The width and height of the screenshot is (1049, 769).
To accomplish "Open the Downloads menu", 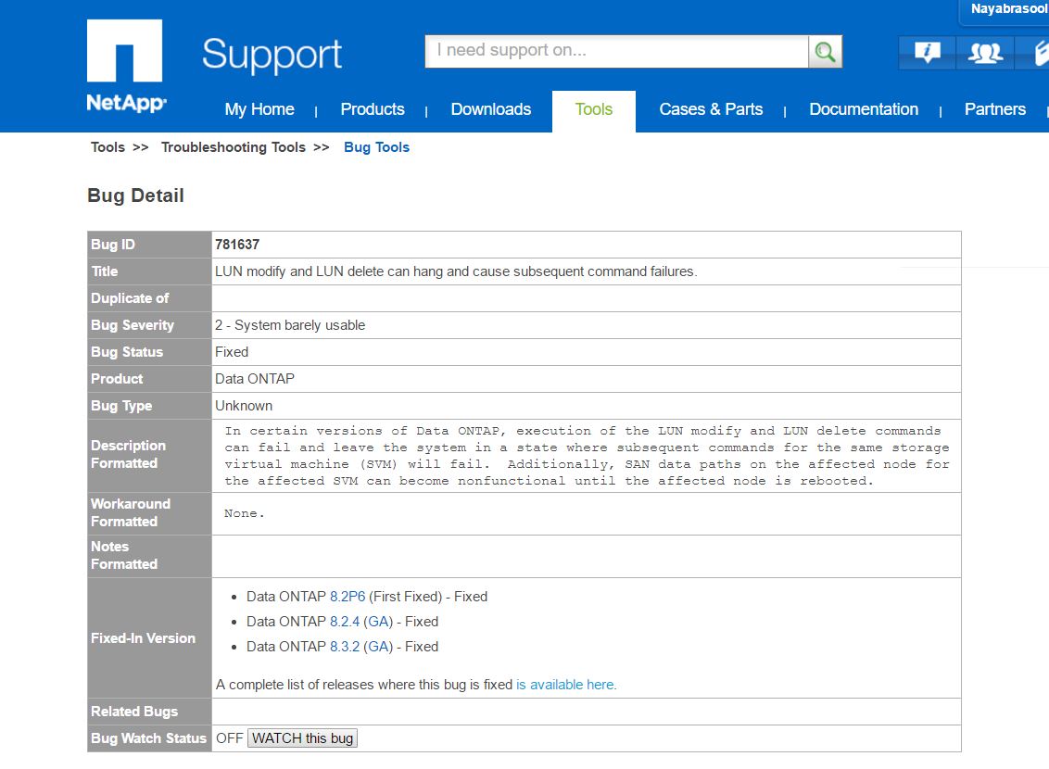I will [x=490, y=109].
